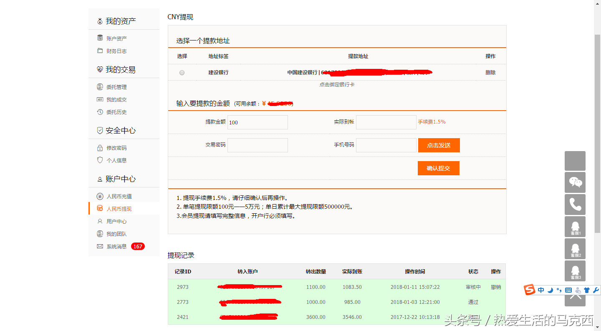
Task: Click 撤销 for withdrawal record 2973
Action: pos(496,287)
